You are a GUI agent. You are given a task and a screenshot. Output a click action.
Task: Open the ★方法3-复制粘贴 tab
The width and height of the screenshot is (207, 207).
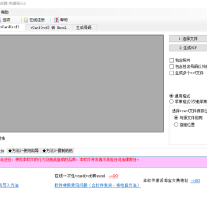tap(57, 151)
